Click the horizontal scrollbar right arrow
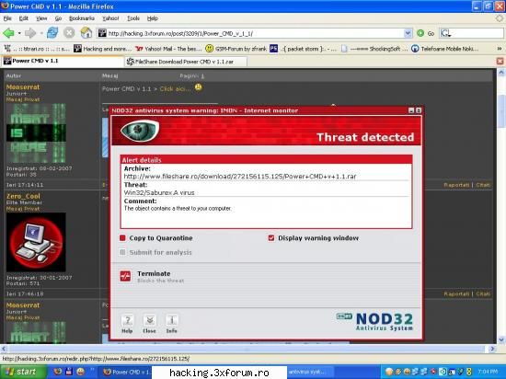 pos(492,349)
